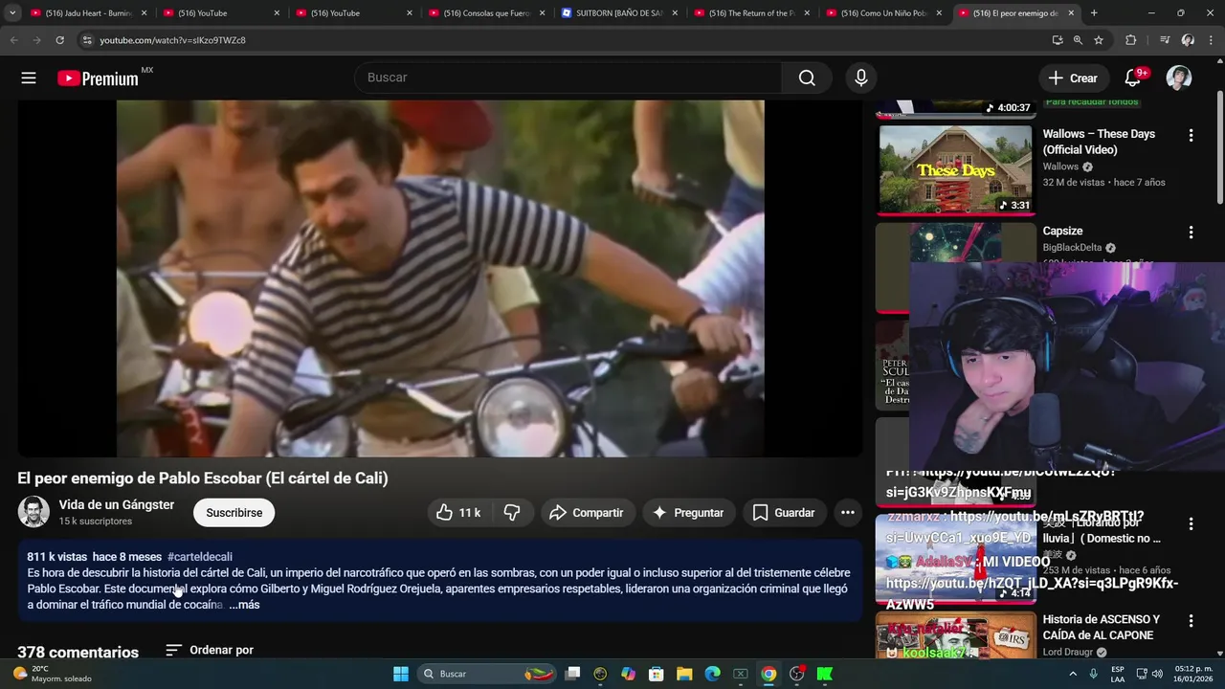The image size is (1225, 689).
Task: Show hidden system tray icons
Action: pyautogui.click(x=1075, y=674)
